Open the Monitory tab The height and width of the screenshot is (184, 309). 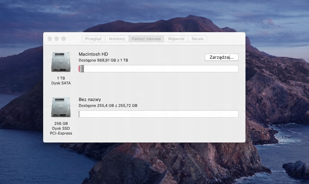point(117,39)
